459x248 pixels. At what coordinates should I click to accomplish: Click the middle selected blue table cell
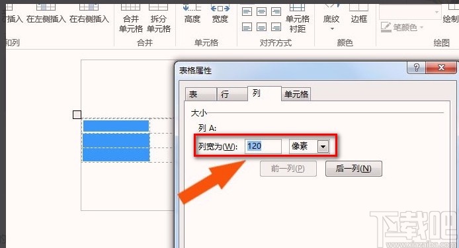point(116,140)
